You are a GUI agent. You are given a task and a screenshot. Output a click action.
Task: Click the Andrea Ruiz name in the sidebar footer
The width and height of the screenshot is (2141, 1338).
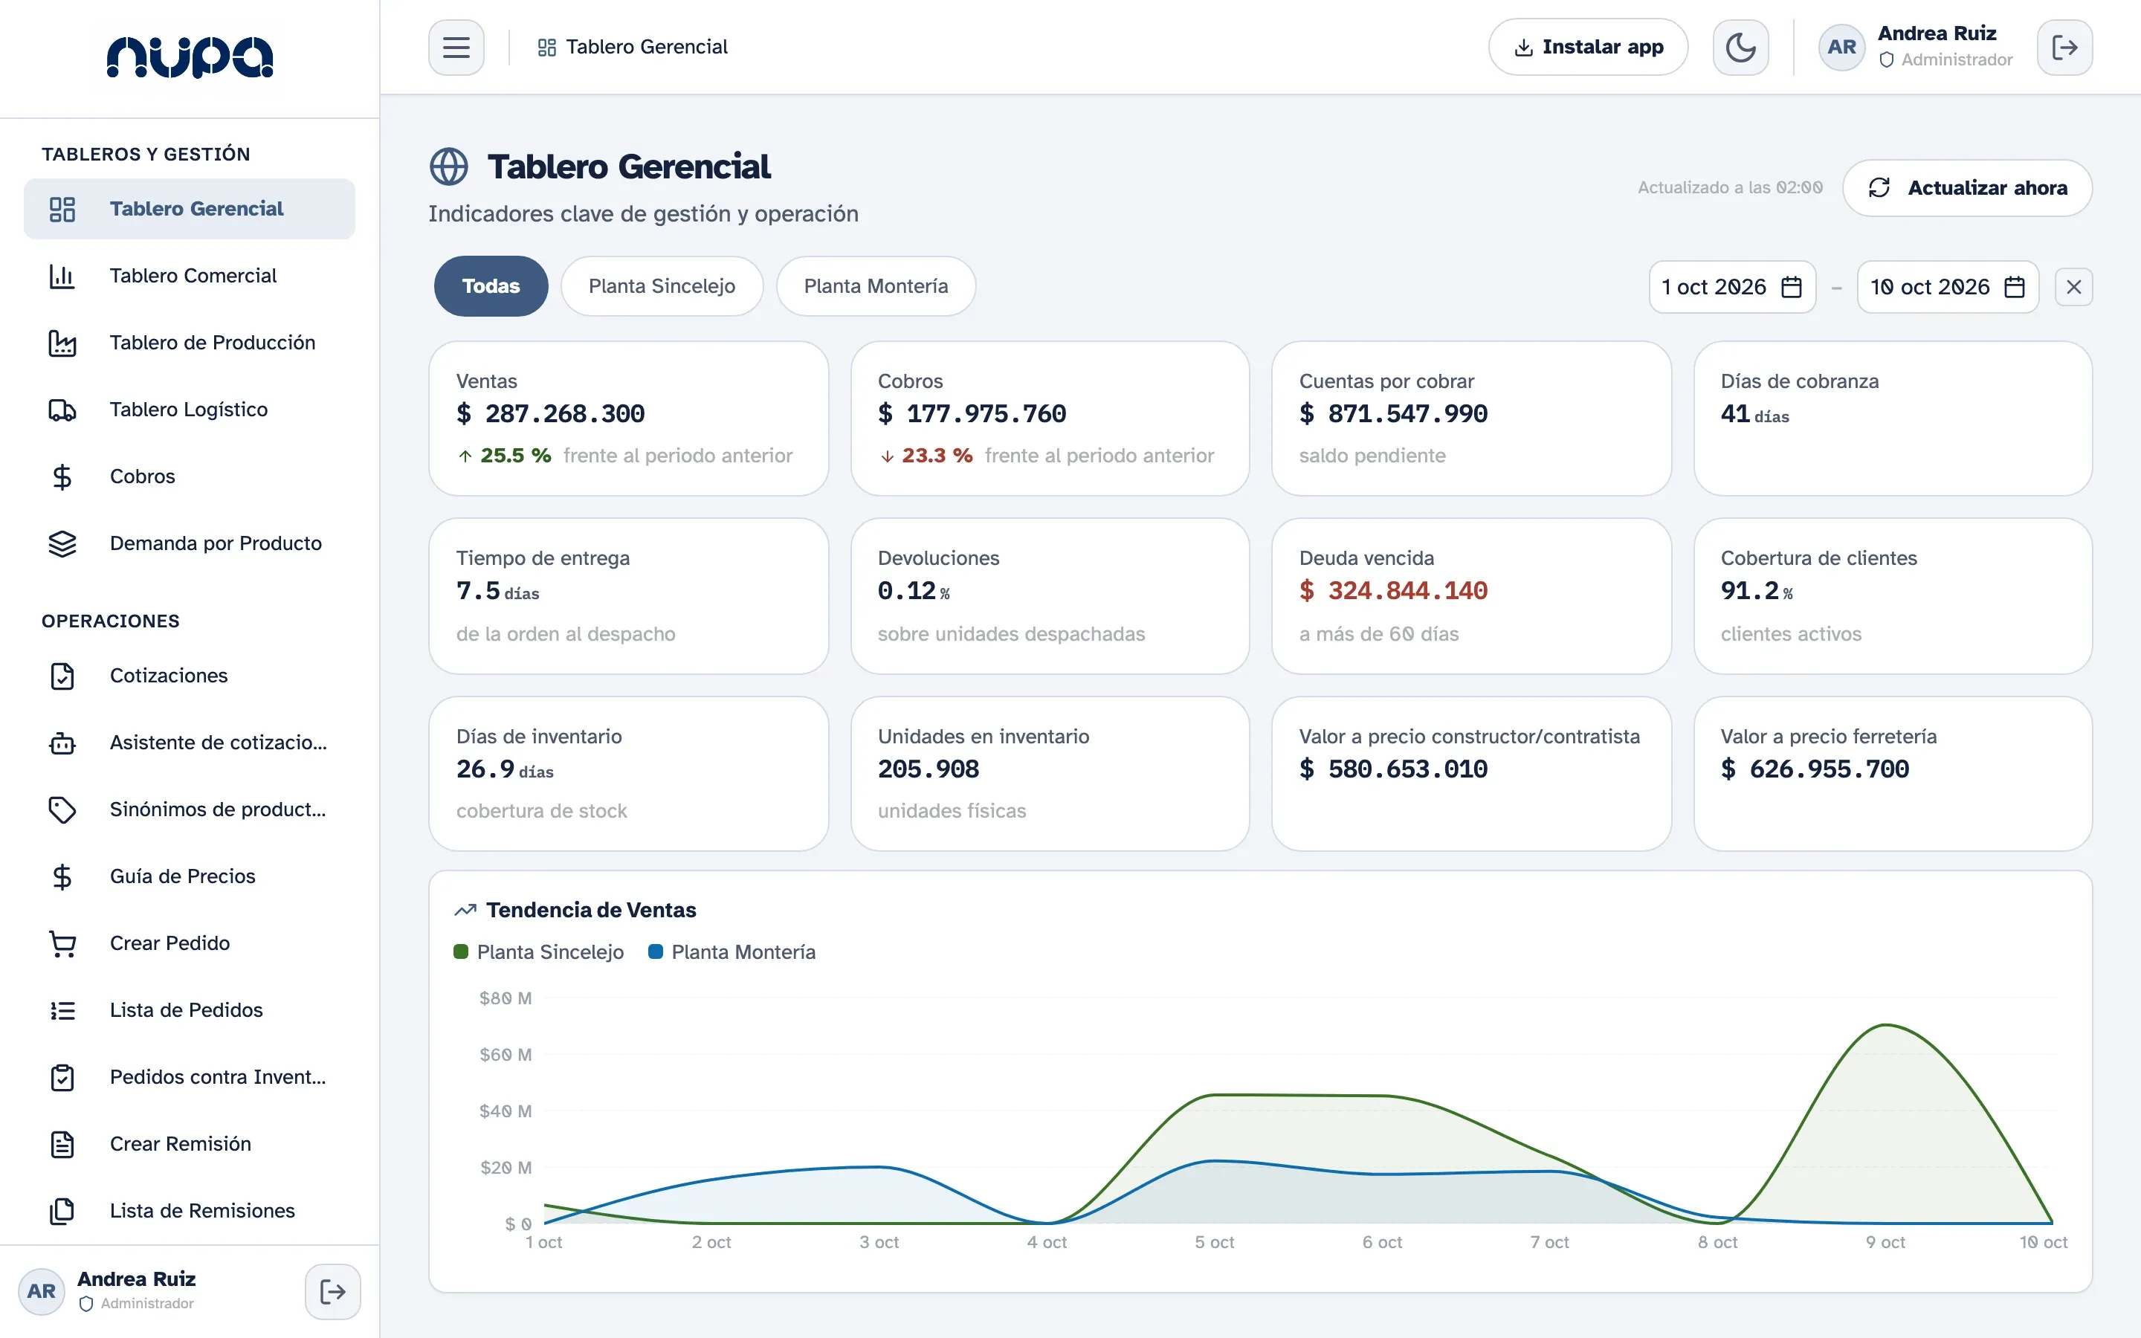point(136,1279)
